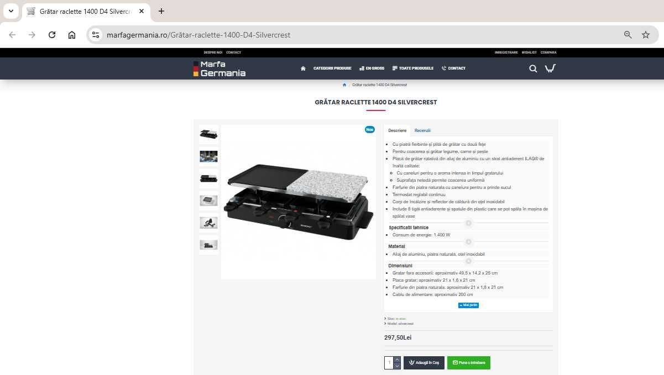Click Despre Noi link in top bar

coord(213,52)
